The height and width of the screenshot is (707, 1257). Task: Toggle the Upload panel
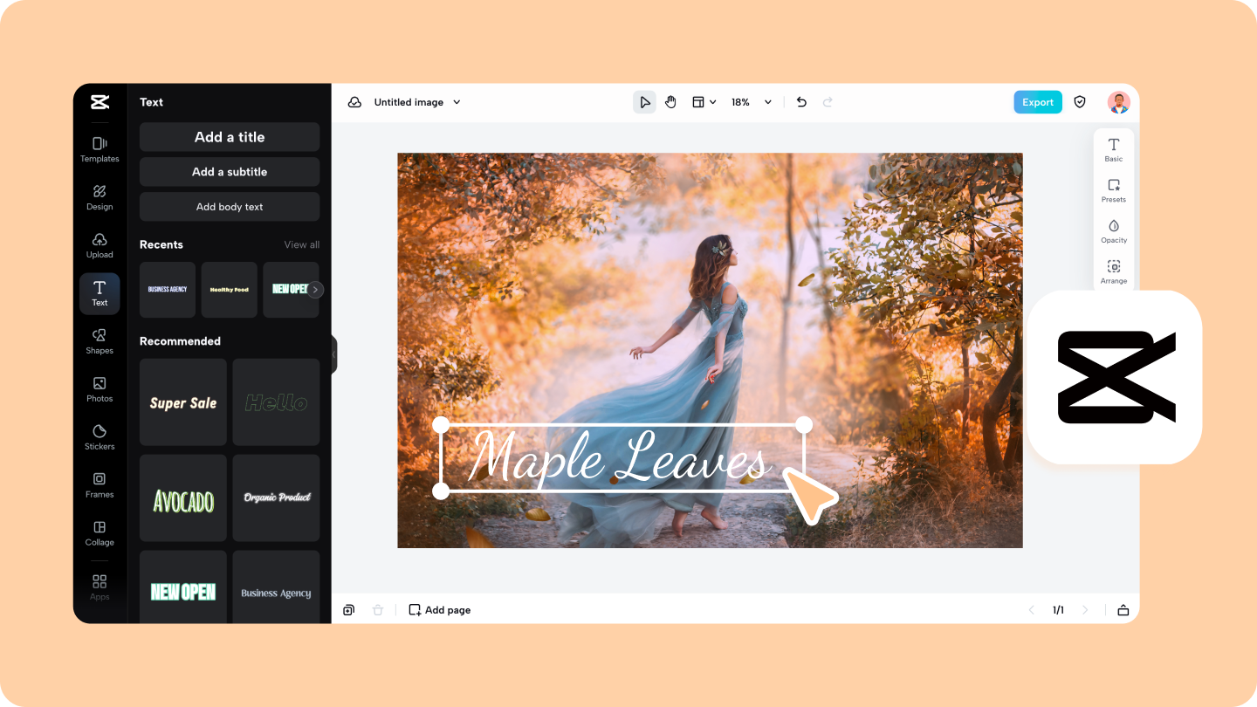click(x=100, y=245)
